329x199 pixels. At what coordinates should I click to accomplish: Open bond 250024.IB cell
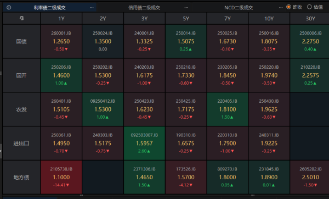(103, 41)
